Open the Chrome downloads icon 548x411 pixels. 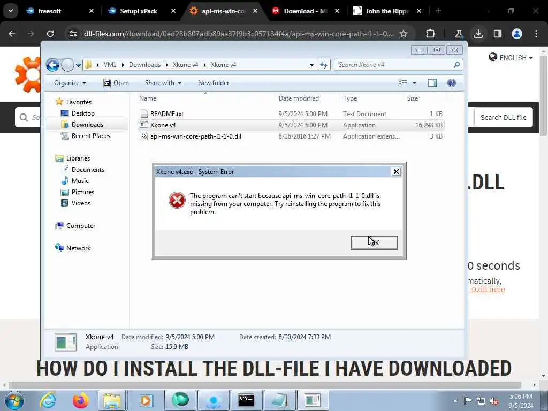coord(478,34)
